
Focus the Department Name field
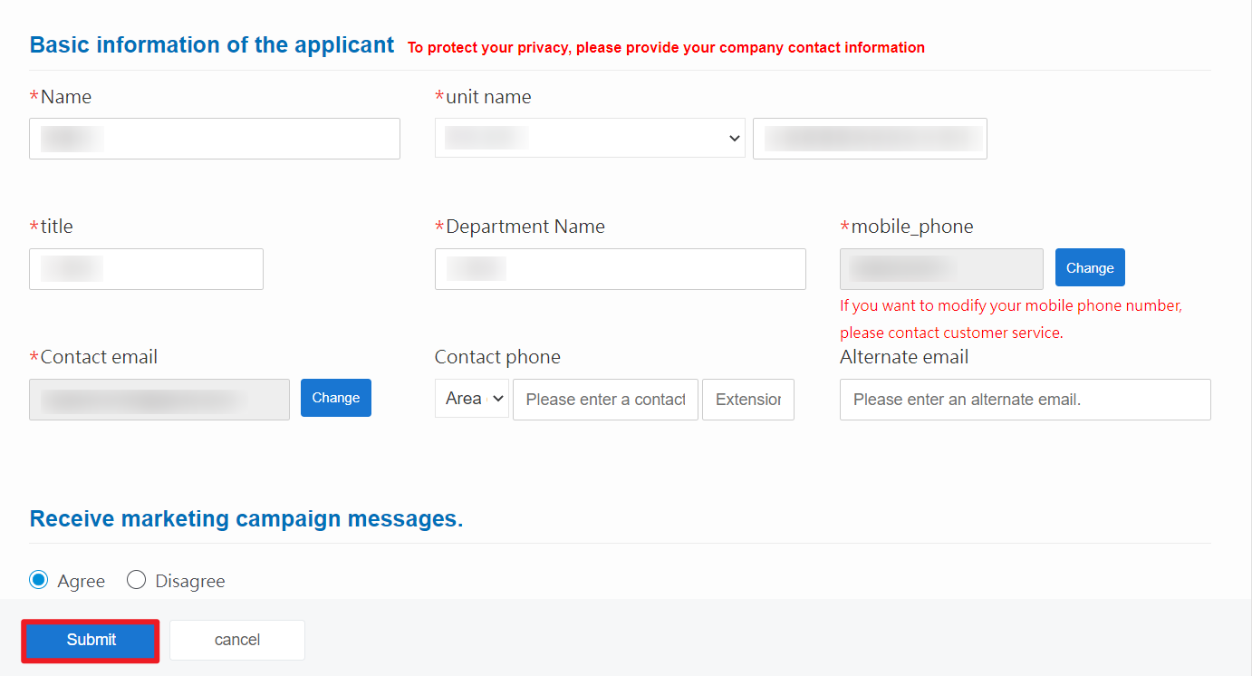pos(621,269)
